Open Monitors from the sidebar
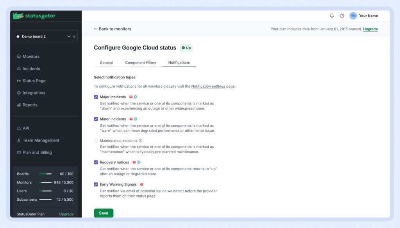This screenshot has width=400, height=228. tap(31, 57)
